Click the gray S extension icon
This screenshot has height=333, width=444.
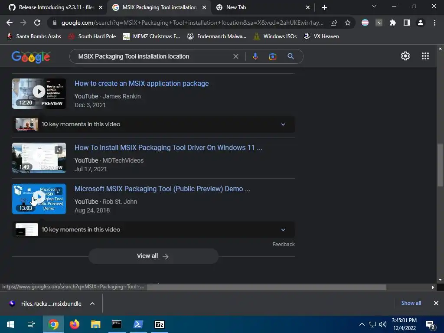pyautogui.click(x=379, y=23)
